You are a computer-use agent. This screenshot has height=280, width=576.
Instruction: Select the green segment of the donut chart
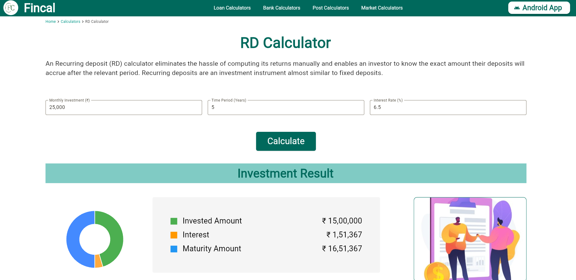click(114, 228)
